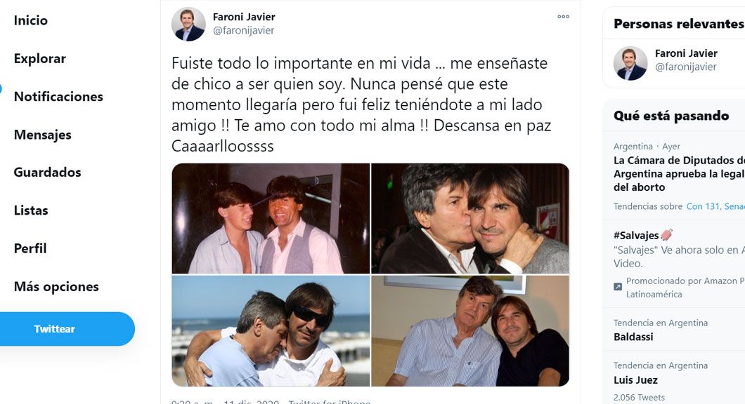Open the beach hug photo

point(271,331)
